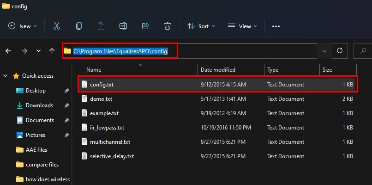Open the Sort dropdown
The width and height of the screenshot is (372, 185).
pyautogui.click(x=201, y=26)
